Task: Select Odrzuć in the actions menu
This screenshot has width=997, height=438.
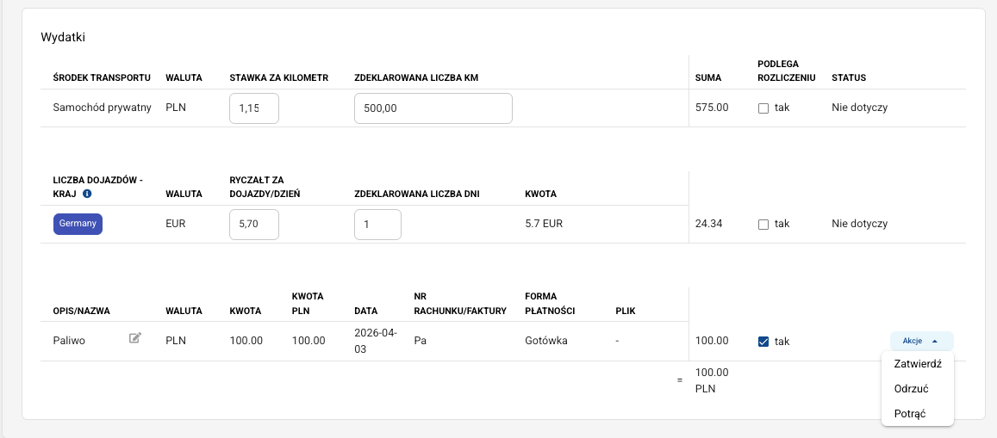Action: [x=911, y=389]
